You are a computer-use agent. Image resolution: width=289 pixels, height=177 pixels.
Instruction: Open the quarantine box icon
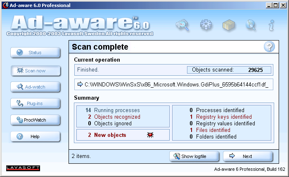228,25
